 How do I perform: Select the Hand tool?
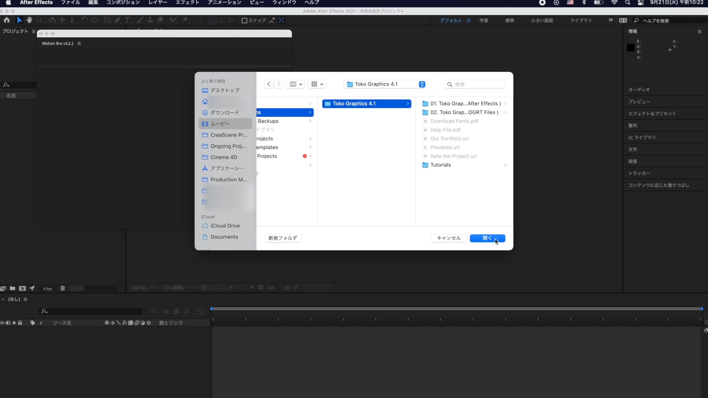point(29,20)
